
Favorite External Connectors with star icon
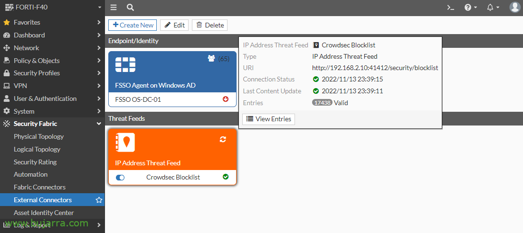(99, 200)
